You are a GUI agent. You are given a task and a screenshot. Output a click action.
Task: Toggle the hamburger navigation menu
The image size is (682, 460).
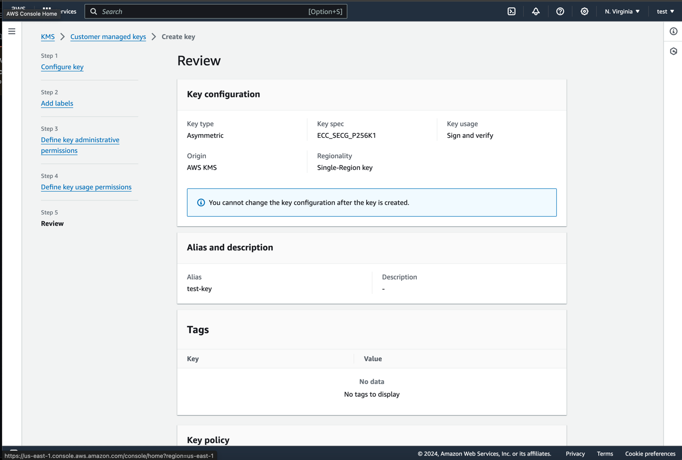click(12, 31)
